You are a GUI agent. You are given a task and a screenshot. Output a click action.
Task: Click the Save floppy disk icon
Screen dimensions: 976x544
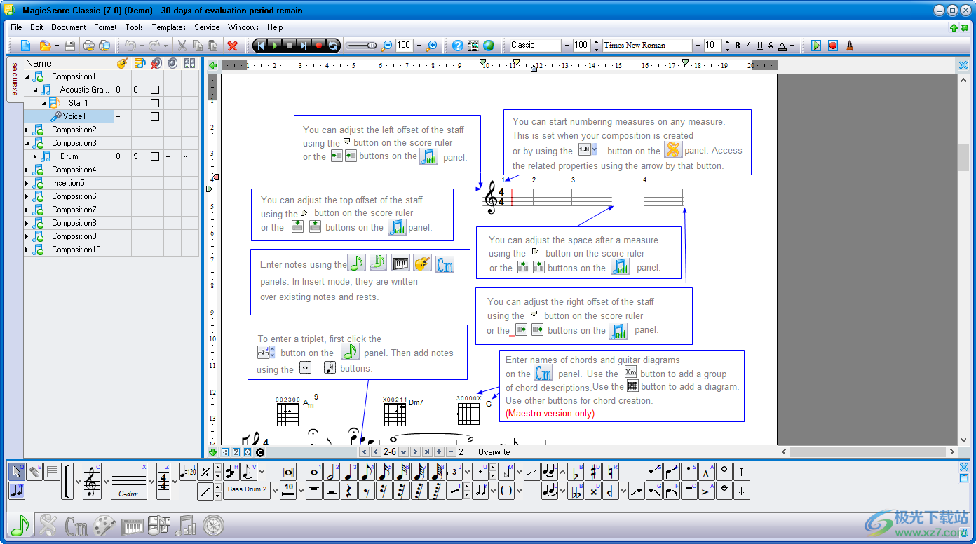coord(69,46)
